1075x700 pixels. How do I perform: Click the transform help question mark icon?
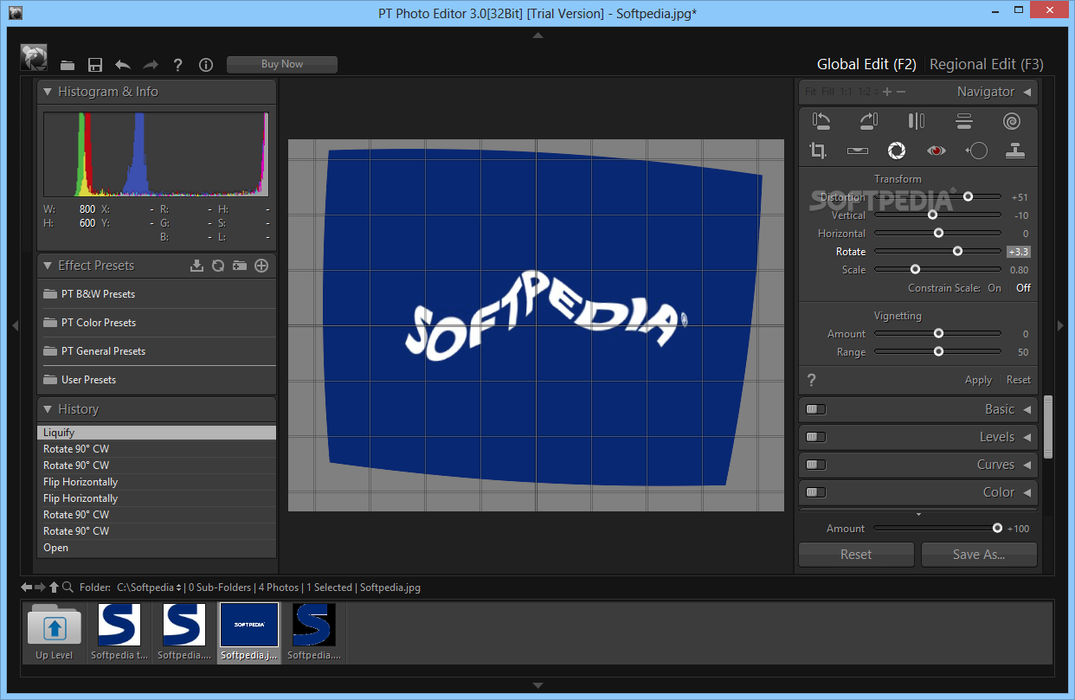[812, 379]
